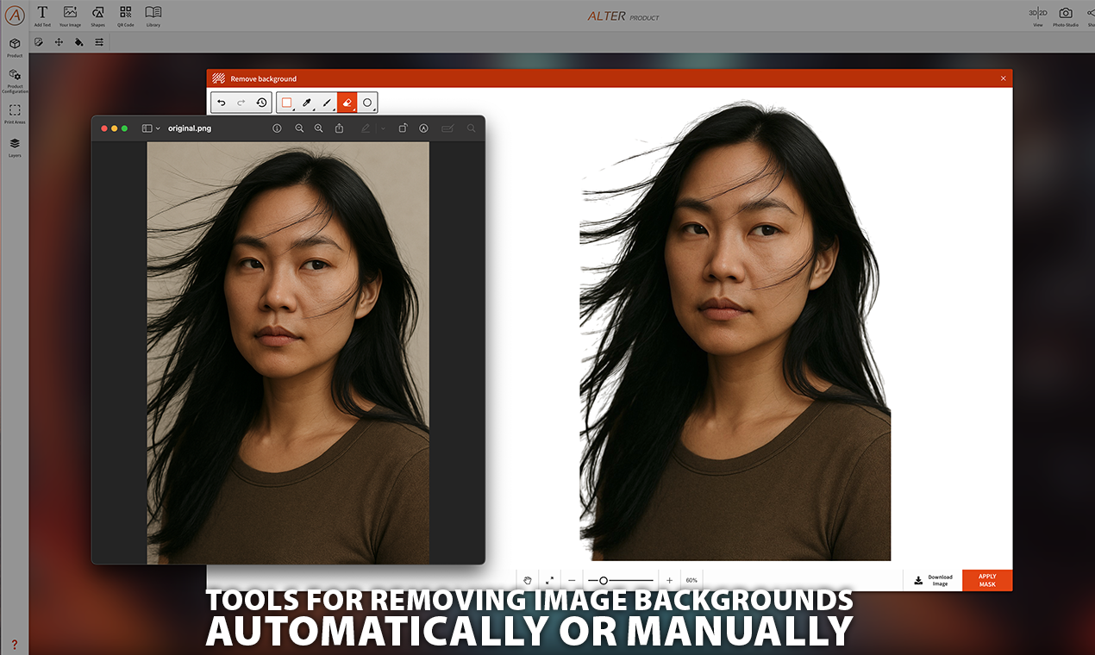This screenshot has height=655, width=1095.
Task: Add a QR Code element
Action: pyautogui.click(x=126, y=16)
